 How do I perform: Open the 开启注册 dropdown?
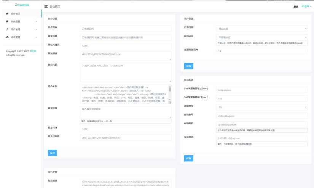pos(261,29)
